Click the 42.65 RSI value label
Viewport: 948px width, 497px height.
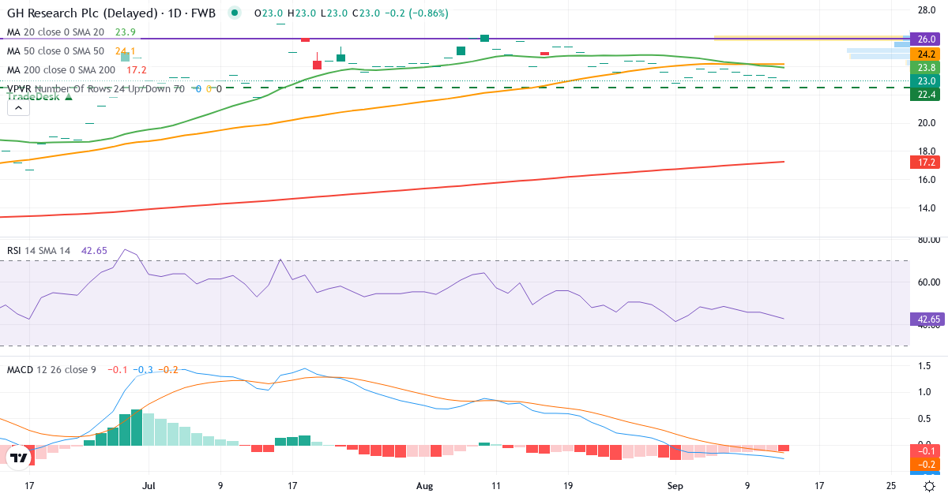point(926,319)
